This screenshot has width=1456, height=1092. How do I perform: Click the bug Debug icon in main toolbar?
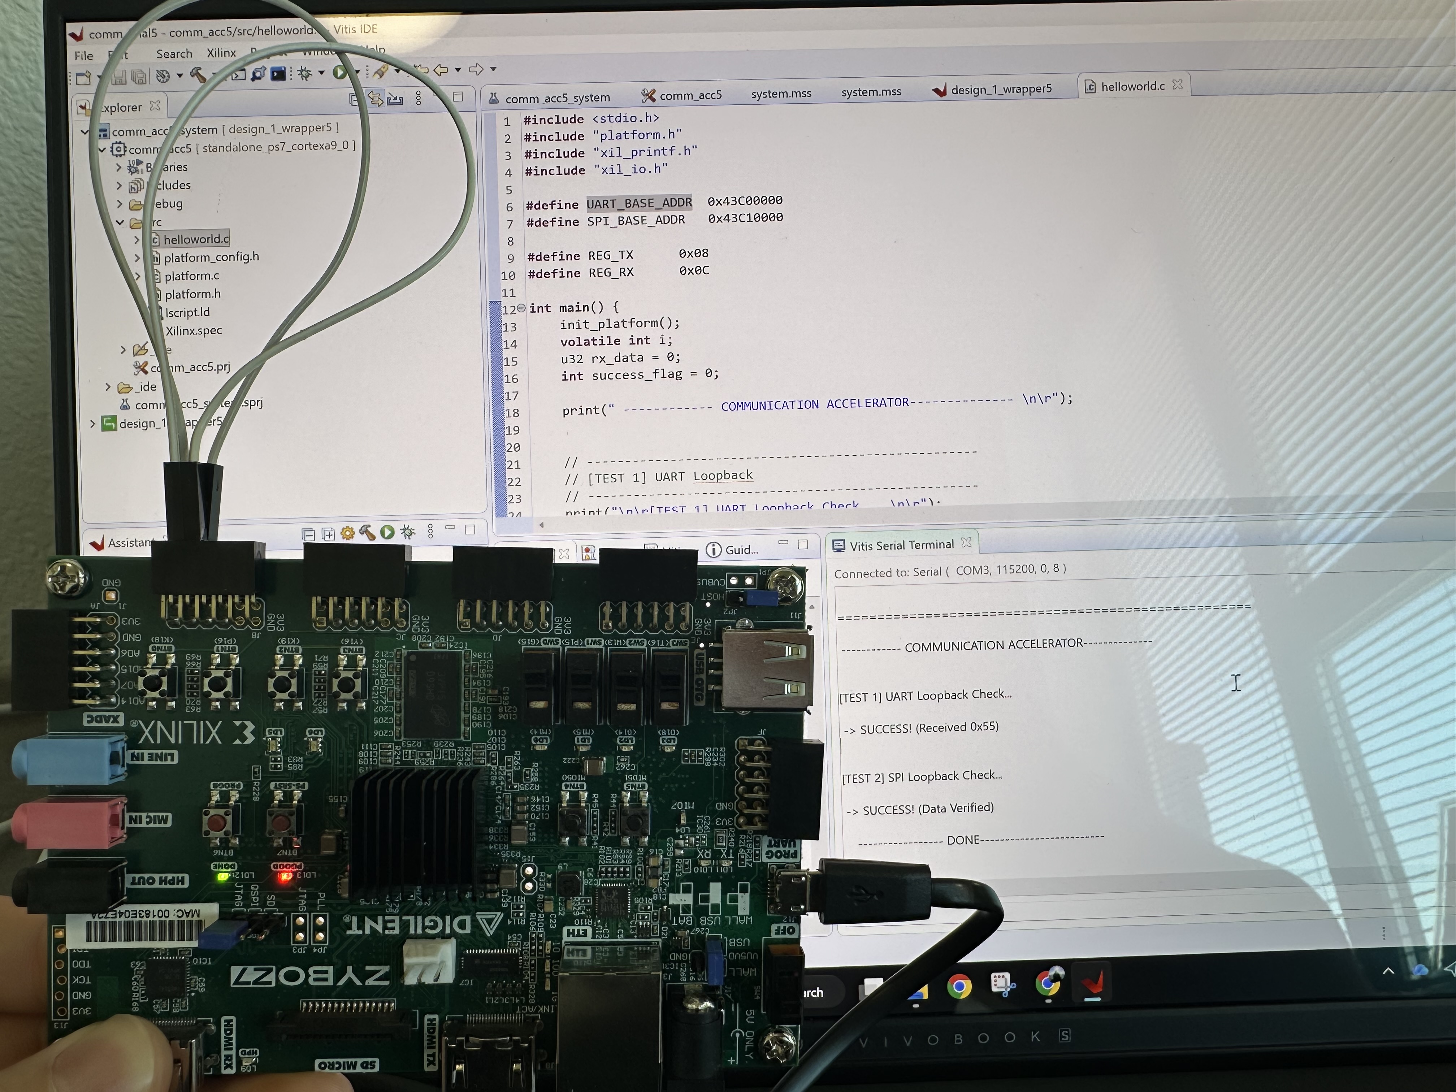coord(305,73)
